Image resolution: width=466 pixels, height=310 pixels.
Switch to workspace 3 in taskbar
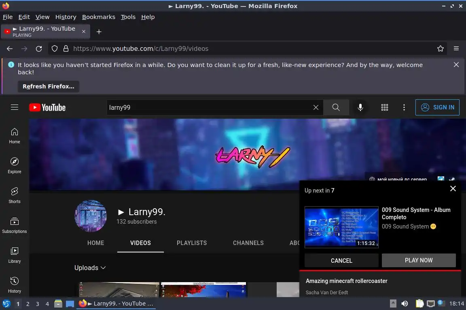38,304
